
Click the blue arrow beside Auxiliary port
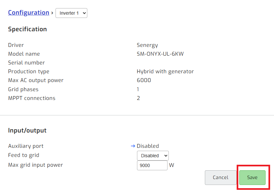[x=133, y=146]
